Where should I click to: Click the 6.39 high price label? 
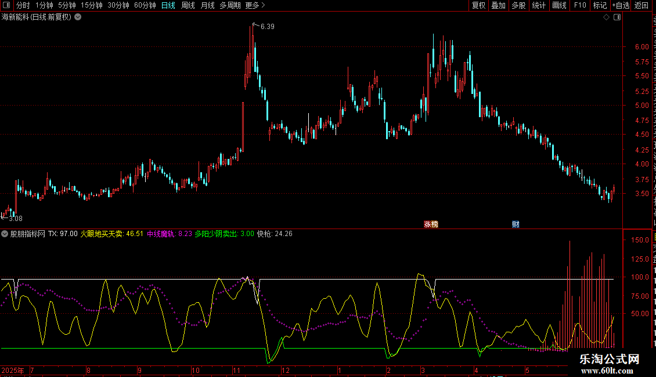268,26
